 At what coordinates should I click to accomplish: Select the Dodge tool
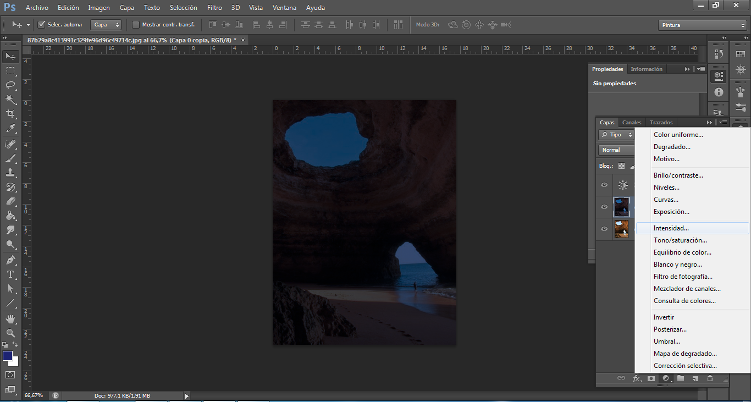click(x=10, y=244)
